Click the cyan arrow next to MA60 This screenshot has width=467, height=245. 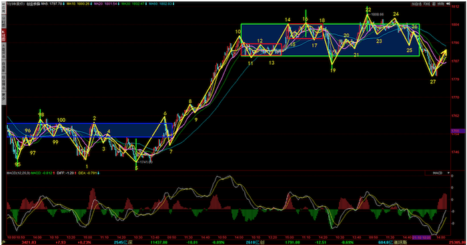click(x=173, y=4)
